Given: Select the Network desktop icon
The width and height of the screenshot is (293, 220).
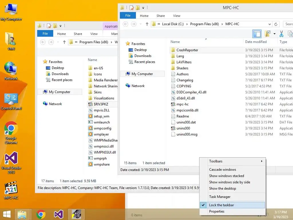Looking at the screenshot, I should 11,71.
